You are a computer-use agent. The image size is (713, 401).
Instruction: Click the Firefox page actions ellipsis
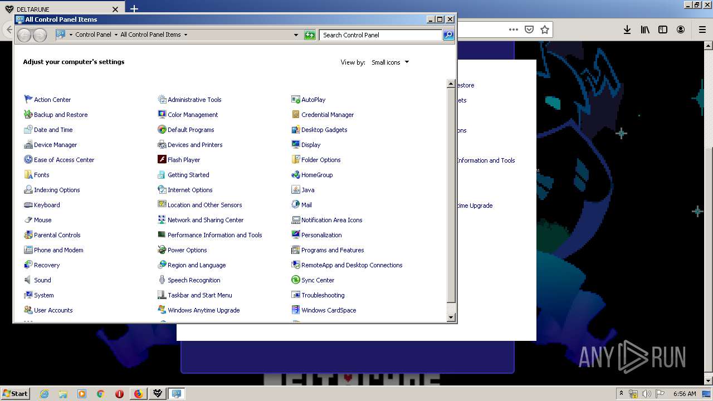coord(514,30)
